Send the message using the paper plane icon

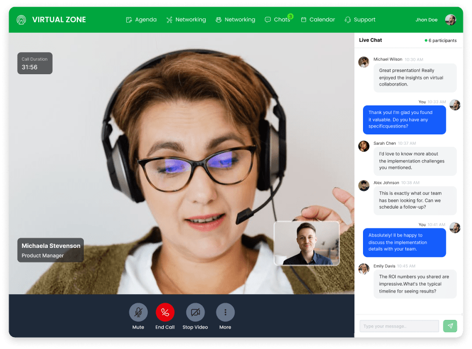click(x=450, y=326)
